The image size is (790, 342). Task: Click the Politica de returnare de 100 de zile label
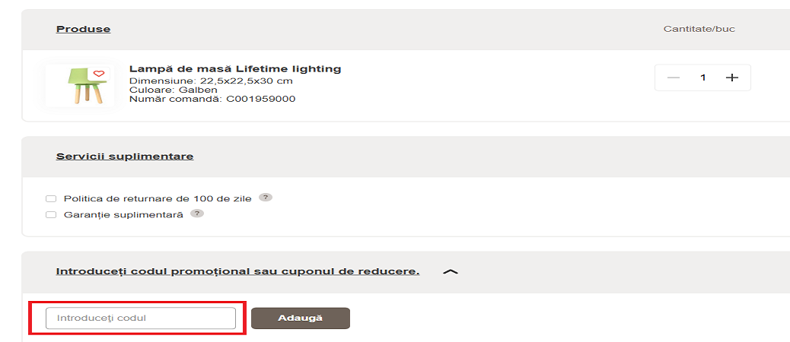click(158, 198)
